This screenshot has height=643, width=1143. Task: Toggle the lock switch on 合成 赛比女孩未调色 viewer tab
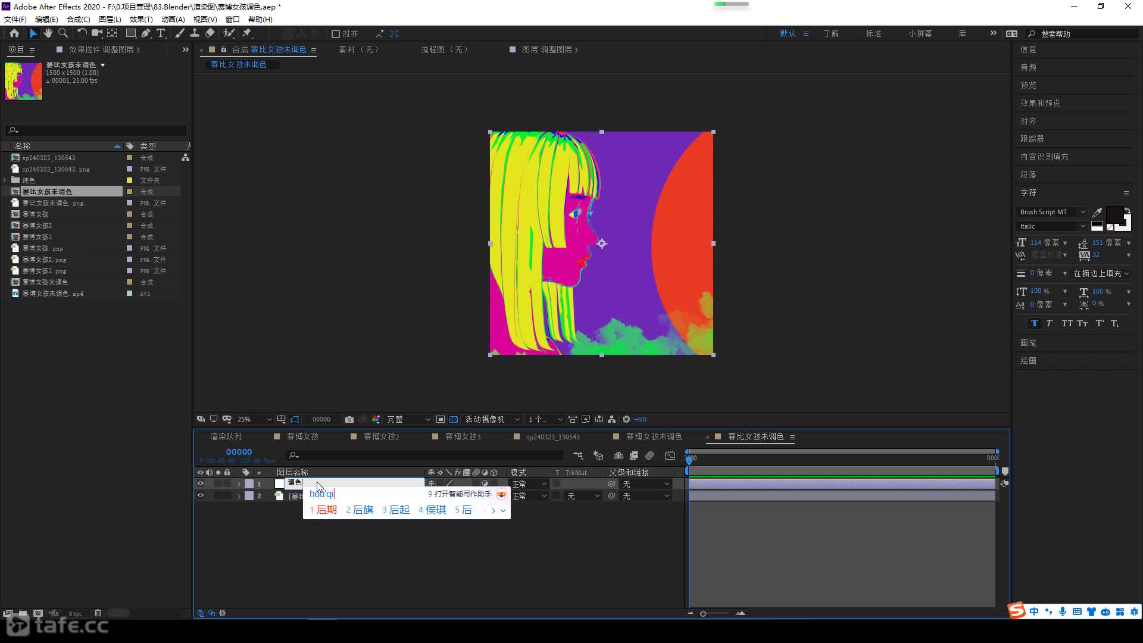tap(224, 49)
